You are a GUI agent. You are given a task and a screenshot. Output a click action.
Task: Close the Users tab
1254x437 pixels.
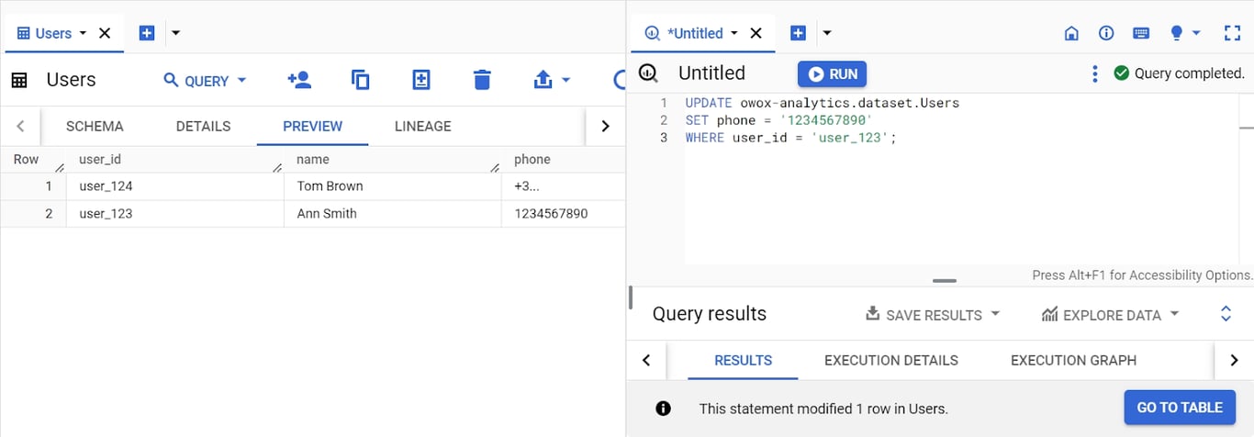pyautogui.click(x=105, y=33)
